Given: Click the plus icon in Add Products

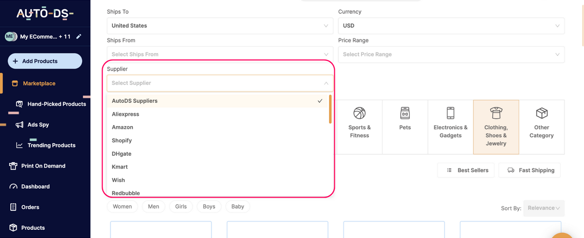Looking at the screenshot, I should pyautogui.click(x=16, y=61).
